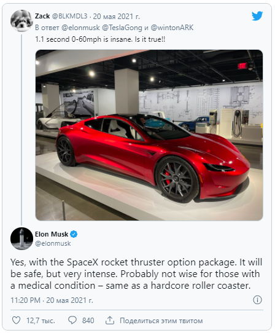Click the 840 replies count

click(x=88, y=320)
